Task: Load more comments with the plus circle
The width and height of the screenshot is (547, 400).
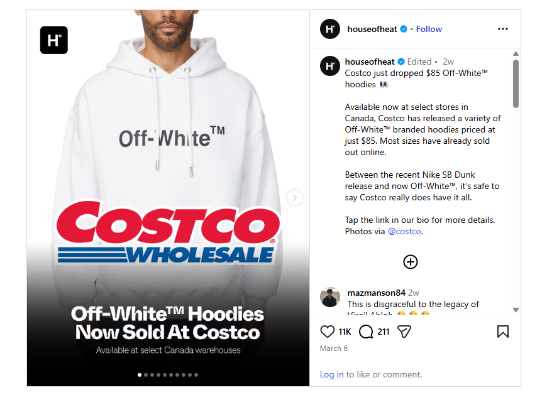Action: pos(410,262)
